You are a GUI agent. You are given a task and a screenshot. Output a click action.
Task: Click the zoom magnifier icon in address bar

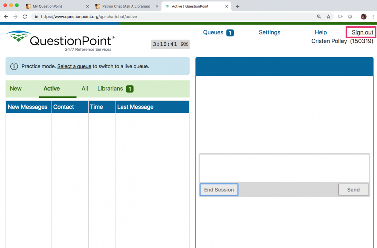coord(319,17)
